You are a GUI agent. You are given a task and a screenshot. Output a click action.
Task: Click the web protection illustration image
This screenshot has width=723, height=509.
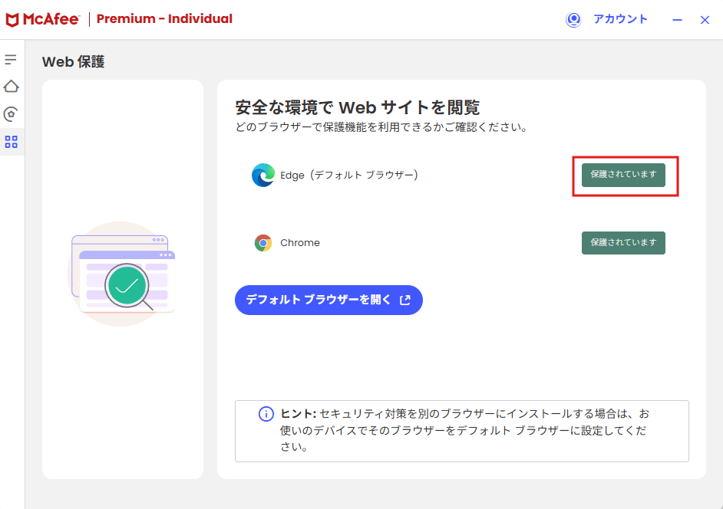(122, 274)
